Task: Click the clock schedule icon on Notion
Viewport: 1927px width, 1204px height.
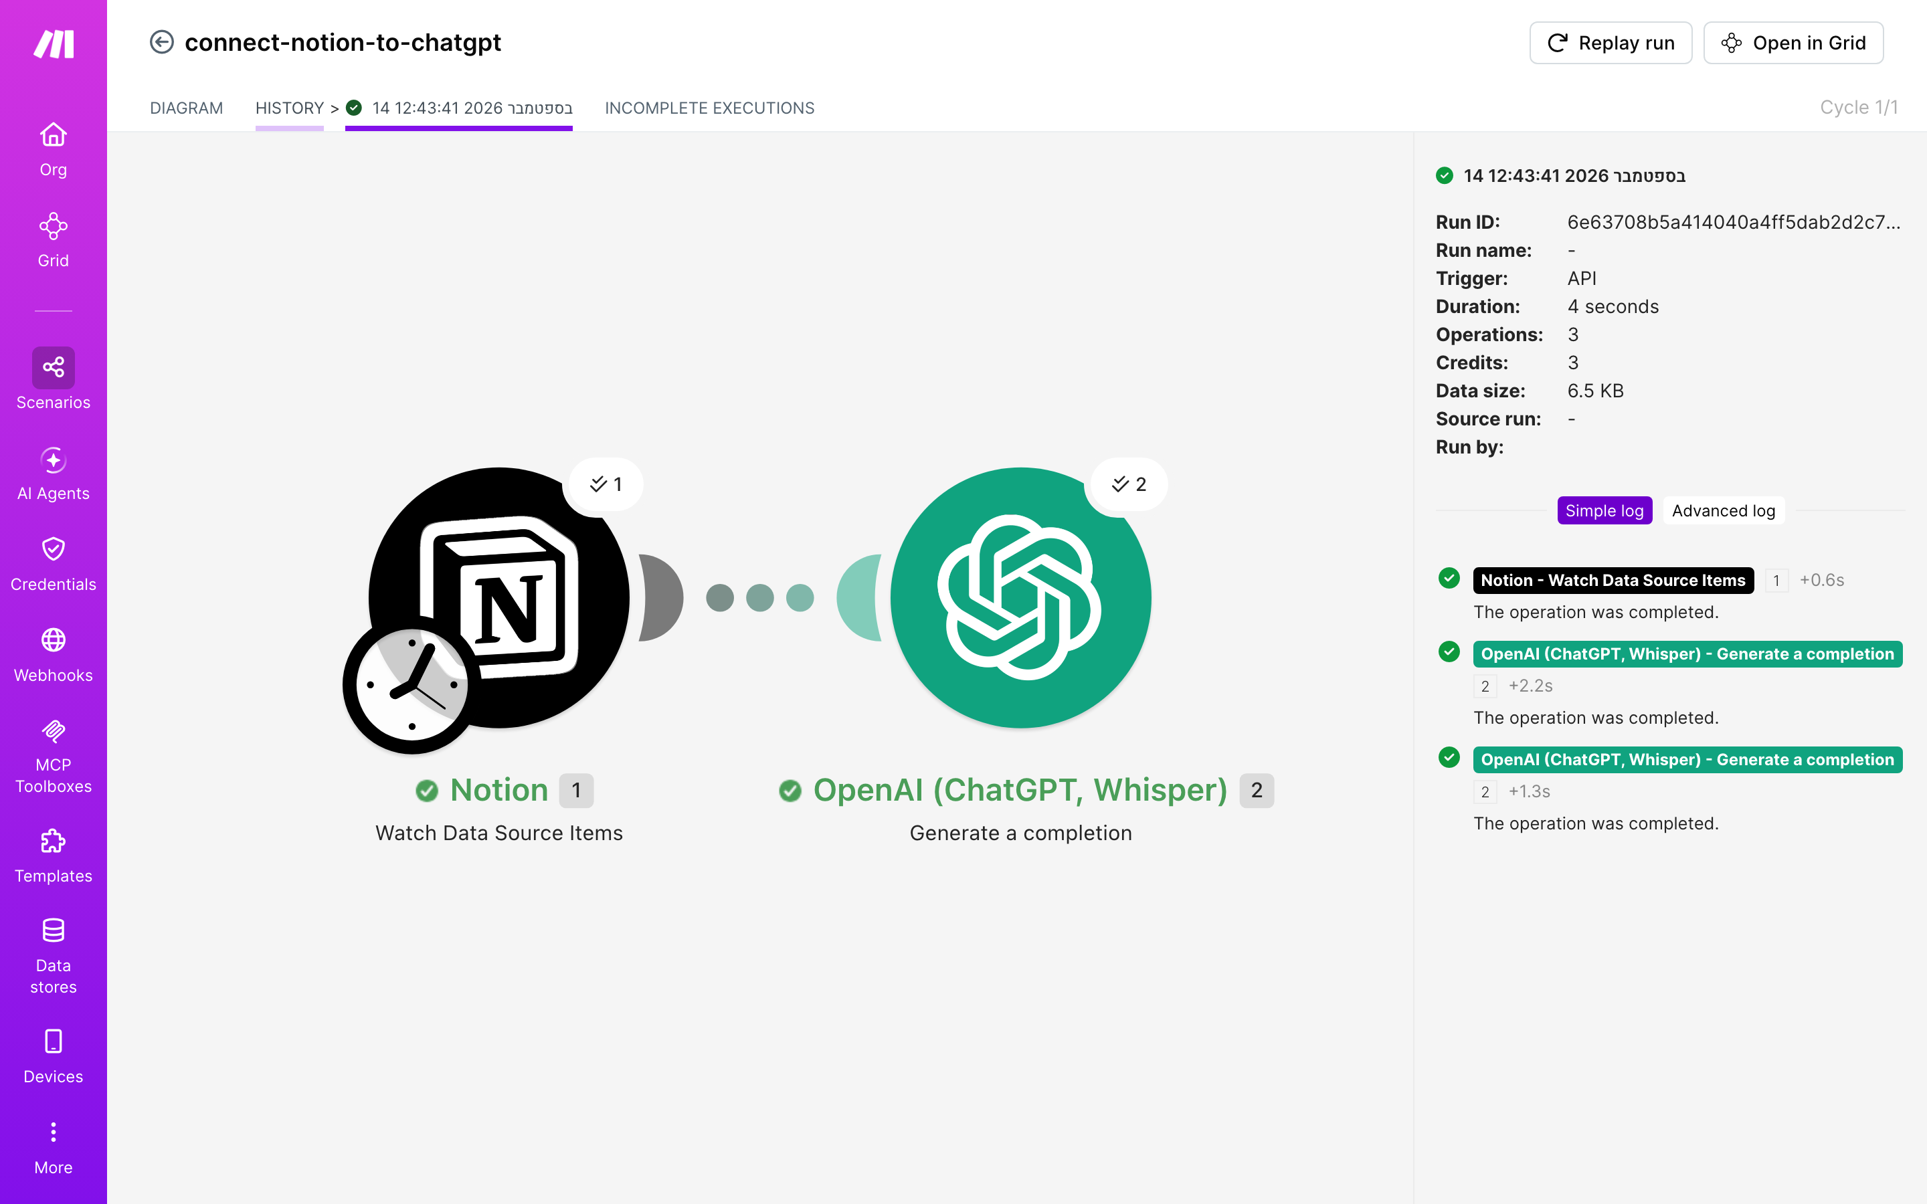Action: click(411, 685)
